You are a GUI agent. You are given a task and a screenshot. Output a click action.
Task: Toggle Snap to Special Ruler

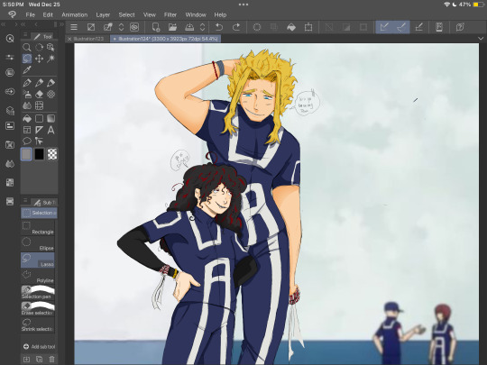pyautogui.click(x=401, y=27)
